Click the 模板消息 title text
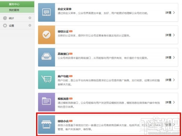 tap(63, 99)
